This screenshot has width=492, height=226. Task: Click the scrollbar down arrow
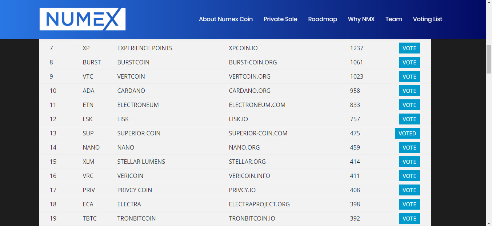coord(489,223)
